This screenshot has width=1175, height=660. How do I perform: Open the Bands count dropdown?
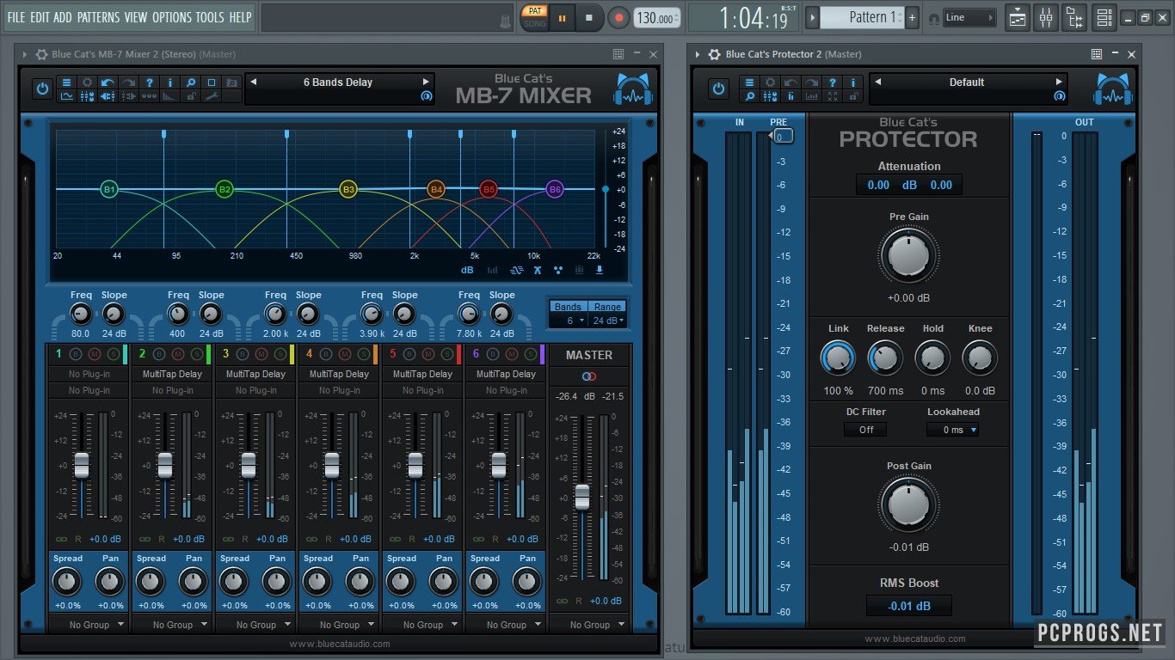pos(569,321)
